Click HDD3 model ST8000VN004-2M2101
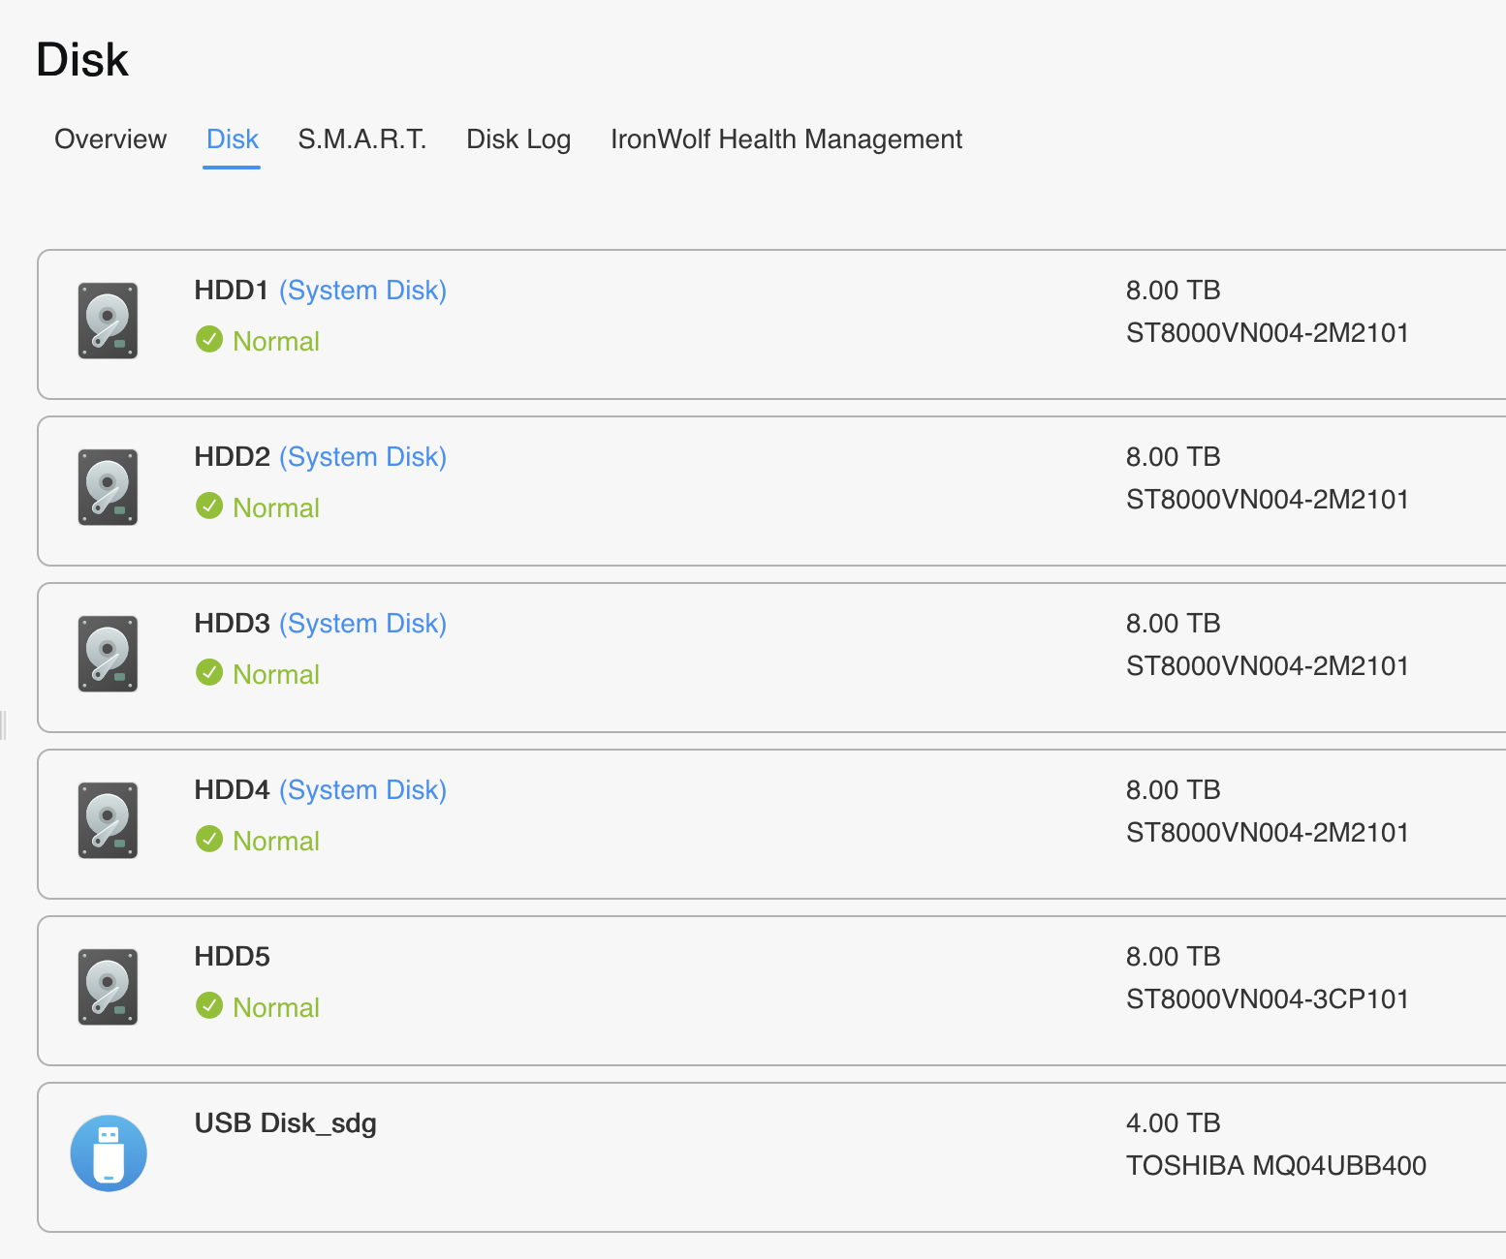 click(1268, 666)
